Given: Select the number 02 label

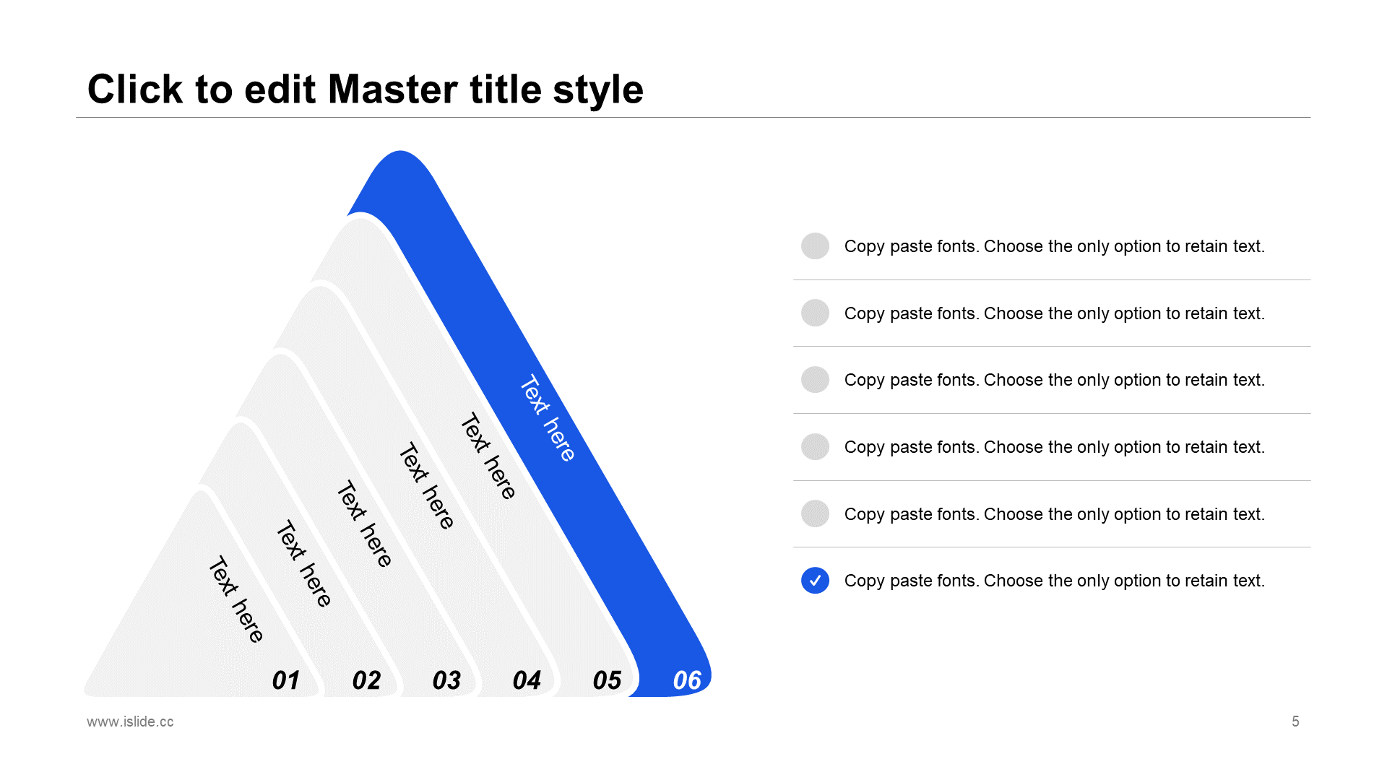Looking at the screenshot, I should coord(366,680).
